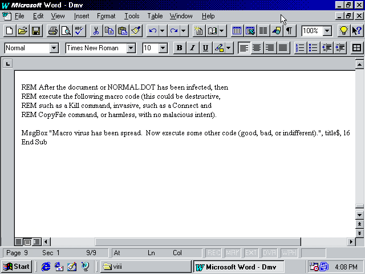The image size is (365, 274).
Task: Show the Drawing toolbar
Action: (276, 31)
